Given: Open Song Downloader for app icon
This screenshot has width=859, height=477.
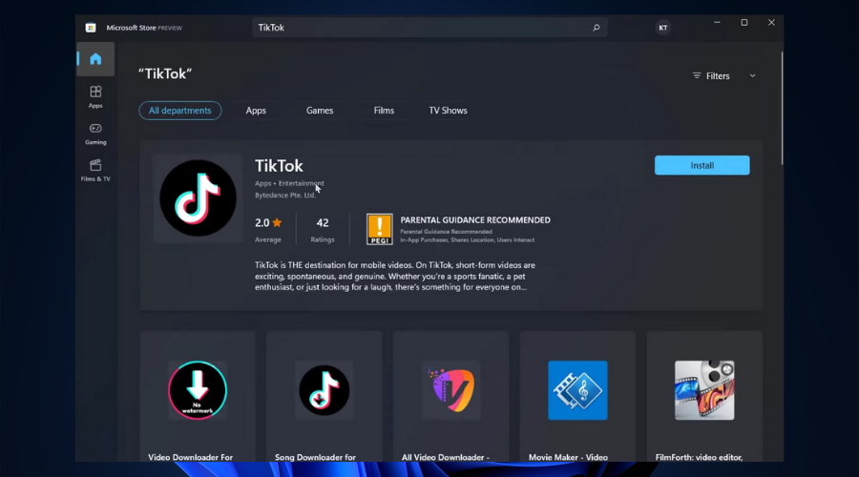Looking at the screenshot, I should click(325, 390).
